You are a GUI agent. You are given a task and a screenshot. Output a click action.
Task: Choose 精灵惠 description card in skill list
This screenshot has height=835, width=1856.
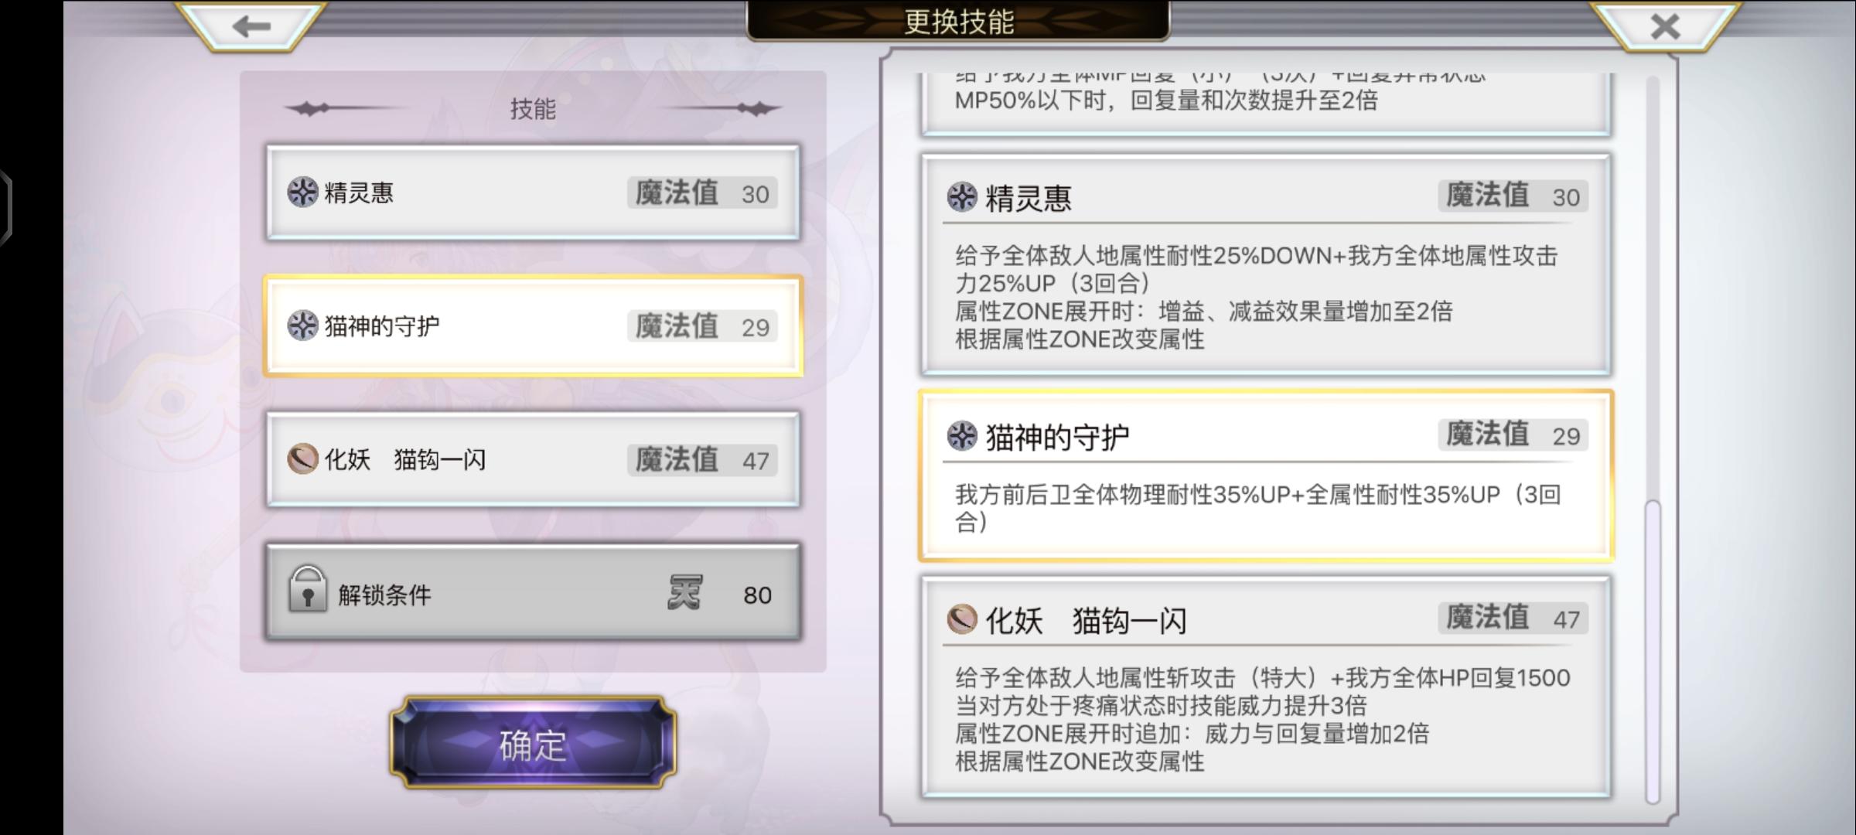(x=1265, y=264)
